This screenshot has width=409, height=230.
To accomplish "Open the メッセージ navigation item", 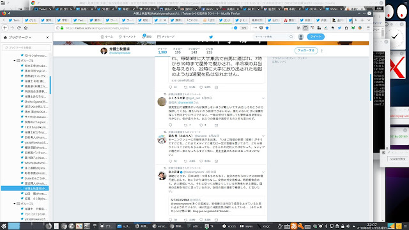I will pos(166,37).
